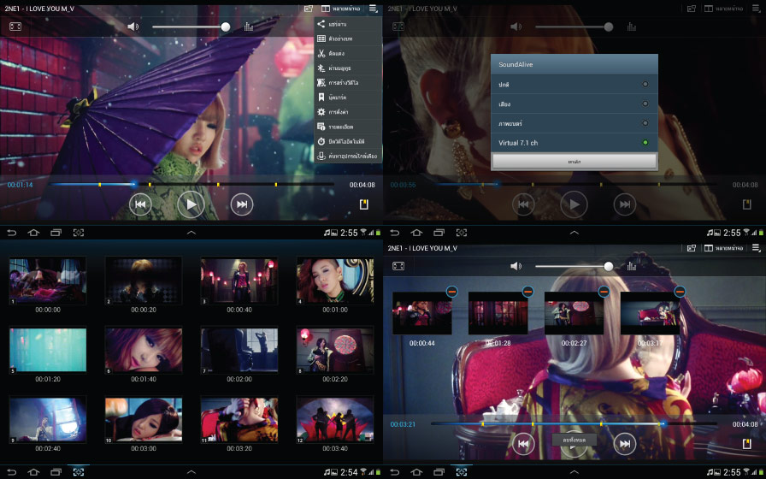Click seek bar handle in the 00:01:14 player
766x479 pixels.
pyautogui.click(x=133, y=184)
